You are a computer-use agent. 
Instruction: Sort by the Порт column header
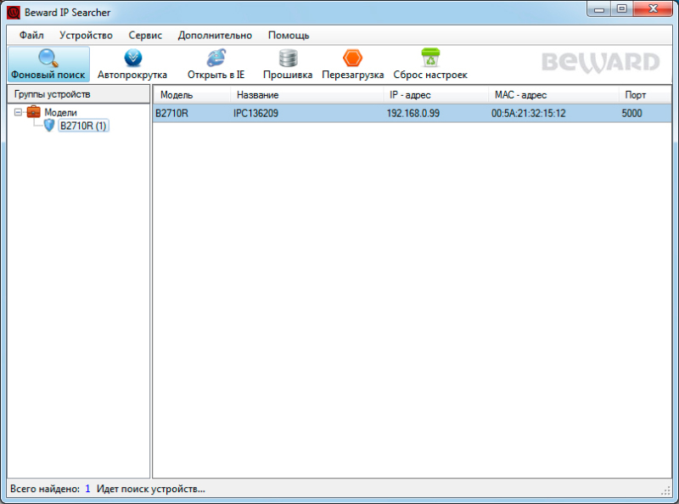645,95
